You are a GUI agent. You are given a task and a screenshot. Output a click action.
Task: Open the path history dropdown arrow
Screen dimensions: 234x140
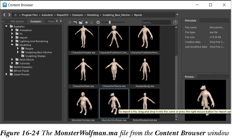(x=177, y=15)
